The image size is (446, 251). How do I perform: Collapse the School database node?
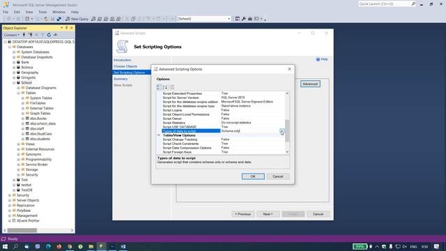click(x=14, y=83)
